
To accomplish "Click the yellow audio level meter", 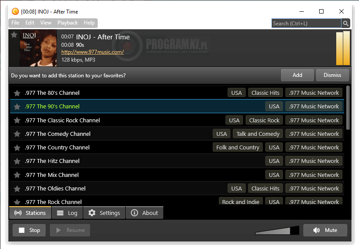I will point(343,48).
